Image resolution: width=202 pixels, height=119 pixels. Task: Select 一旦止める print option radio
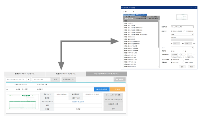(x=172, y=62)
